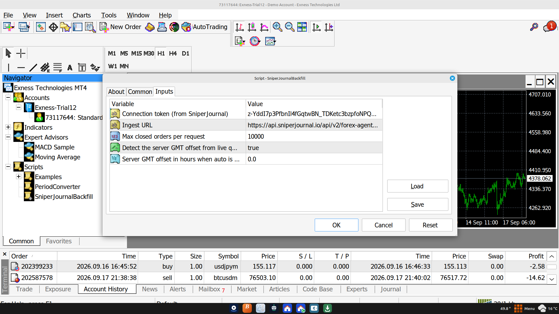The width and height of the screenshot is (559, 314).
Task: Open the Periods clock icon
Action: [x=255, y=41]
